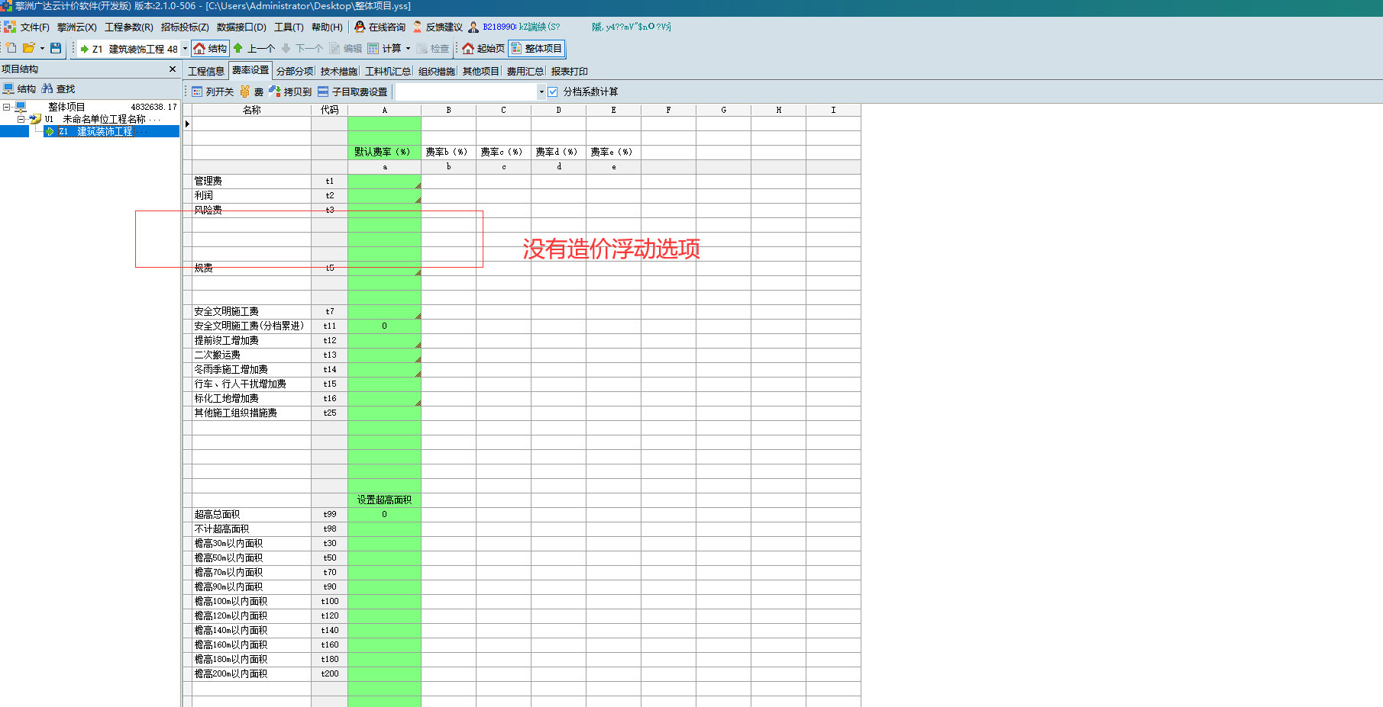Open the 工具(T) menu
The width and height of the screenshot is (1383, 707).
pyautogui.click(x=289, y=27)
